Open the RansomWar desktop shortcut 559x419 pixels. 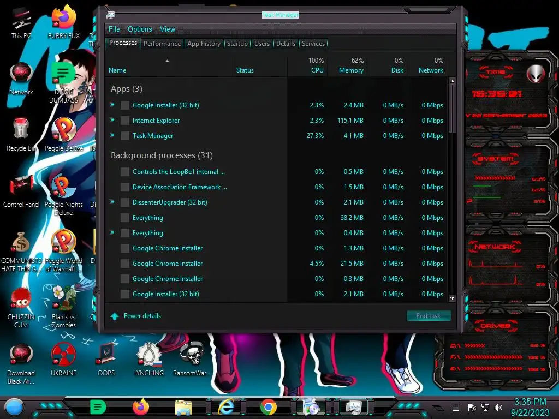tap(192, 359)
